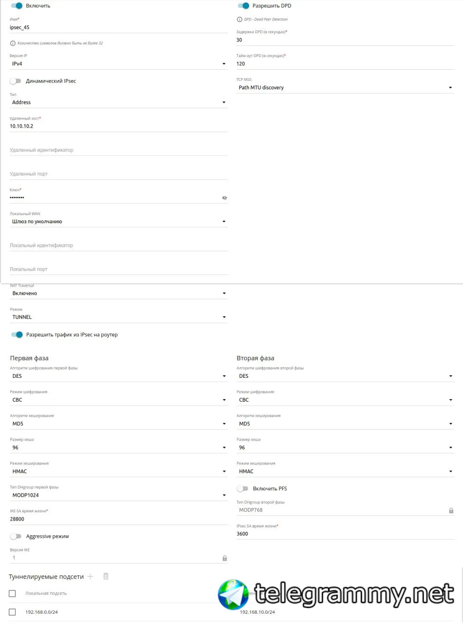Toggle Aggressive режим switch

[16, 536]
